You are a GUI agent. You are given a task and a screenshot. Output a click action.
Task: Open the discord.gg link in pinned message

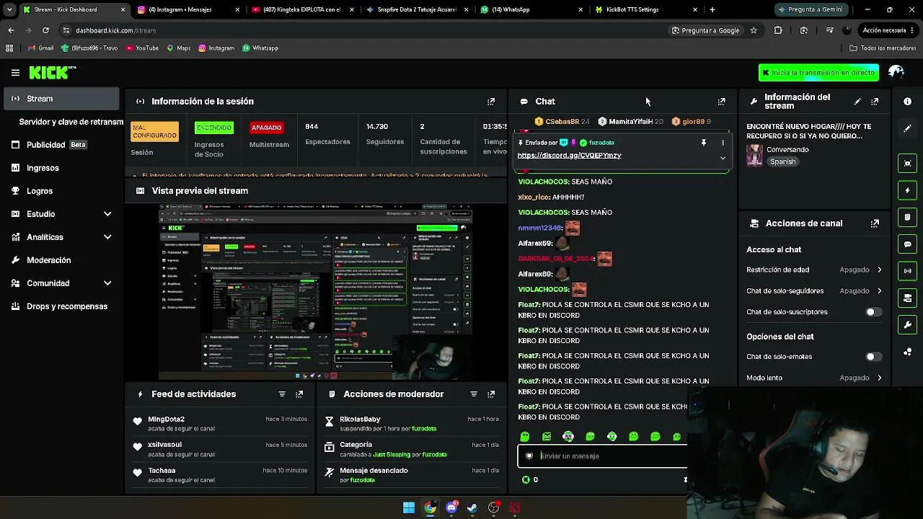click(569, 156)
